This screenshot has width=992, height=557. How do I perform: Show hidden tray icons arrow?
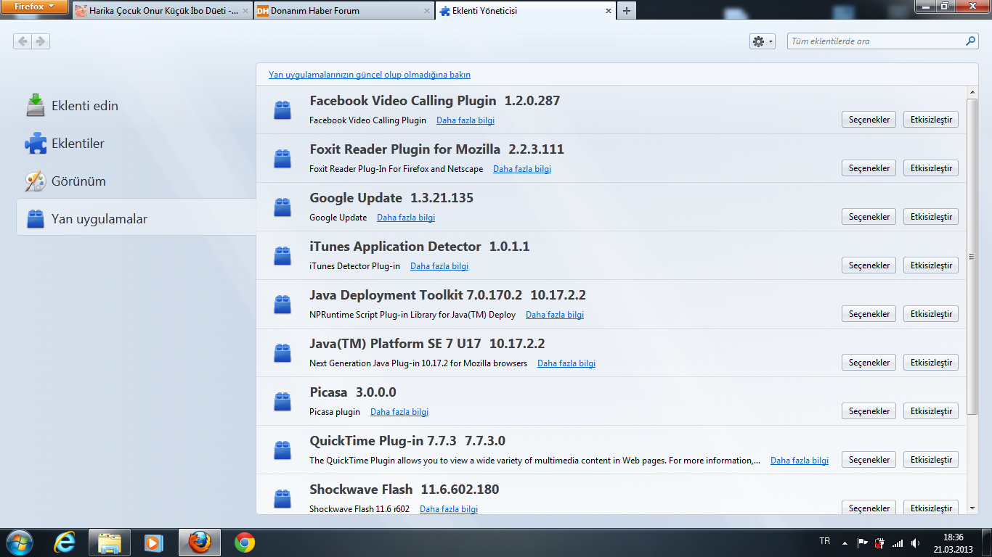pos(845,543)
